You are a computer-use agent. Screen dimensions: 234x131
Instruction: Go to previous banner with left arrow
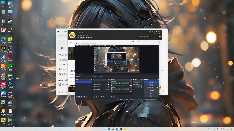[72, 53]
